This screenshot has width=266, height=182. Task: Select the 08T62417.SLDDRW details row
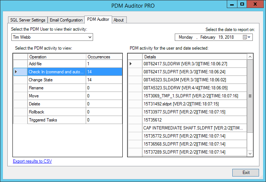(187, 64)
